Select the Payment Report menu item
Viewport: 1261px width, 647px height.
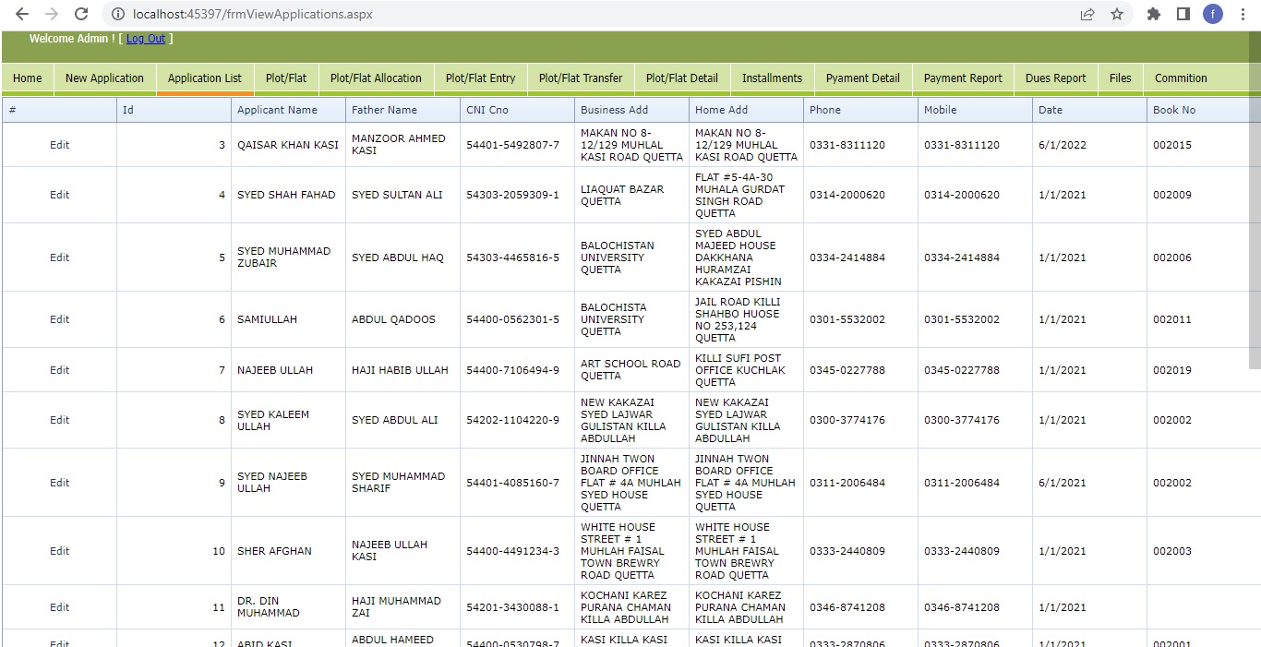pos(962,78)
